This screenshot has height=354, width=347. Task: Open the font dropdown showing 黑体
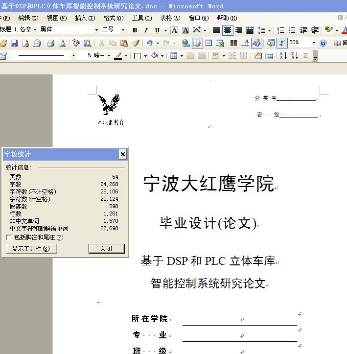pos(96,30)
